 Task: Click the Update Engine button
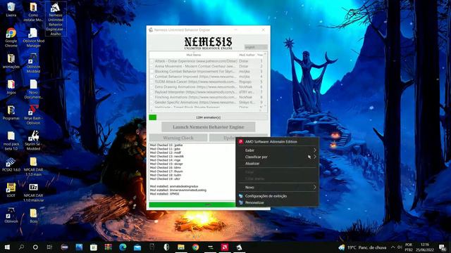click(238, 138)
